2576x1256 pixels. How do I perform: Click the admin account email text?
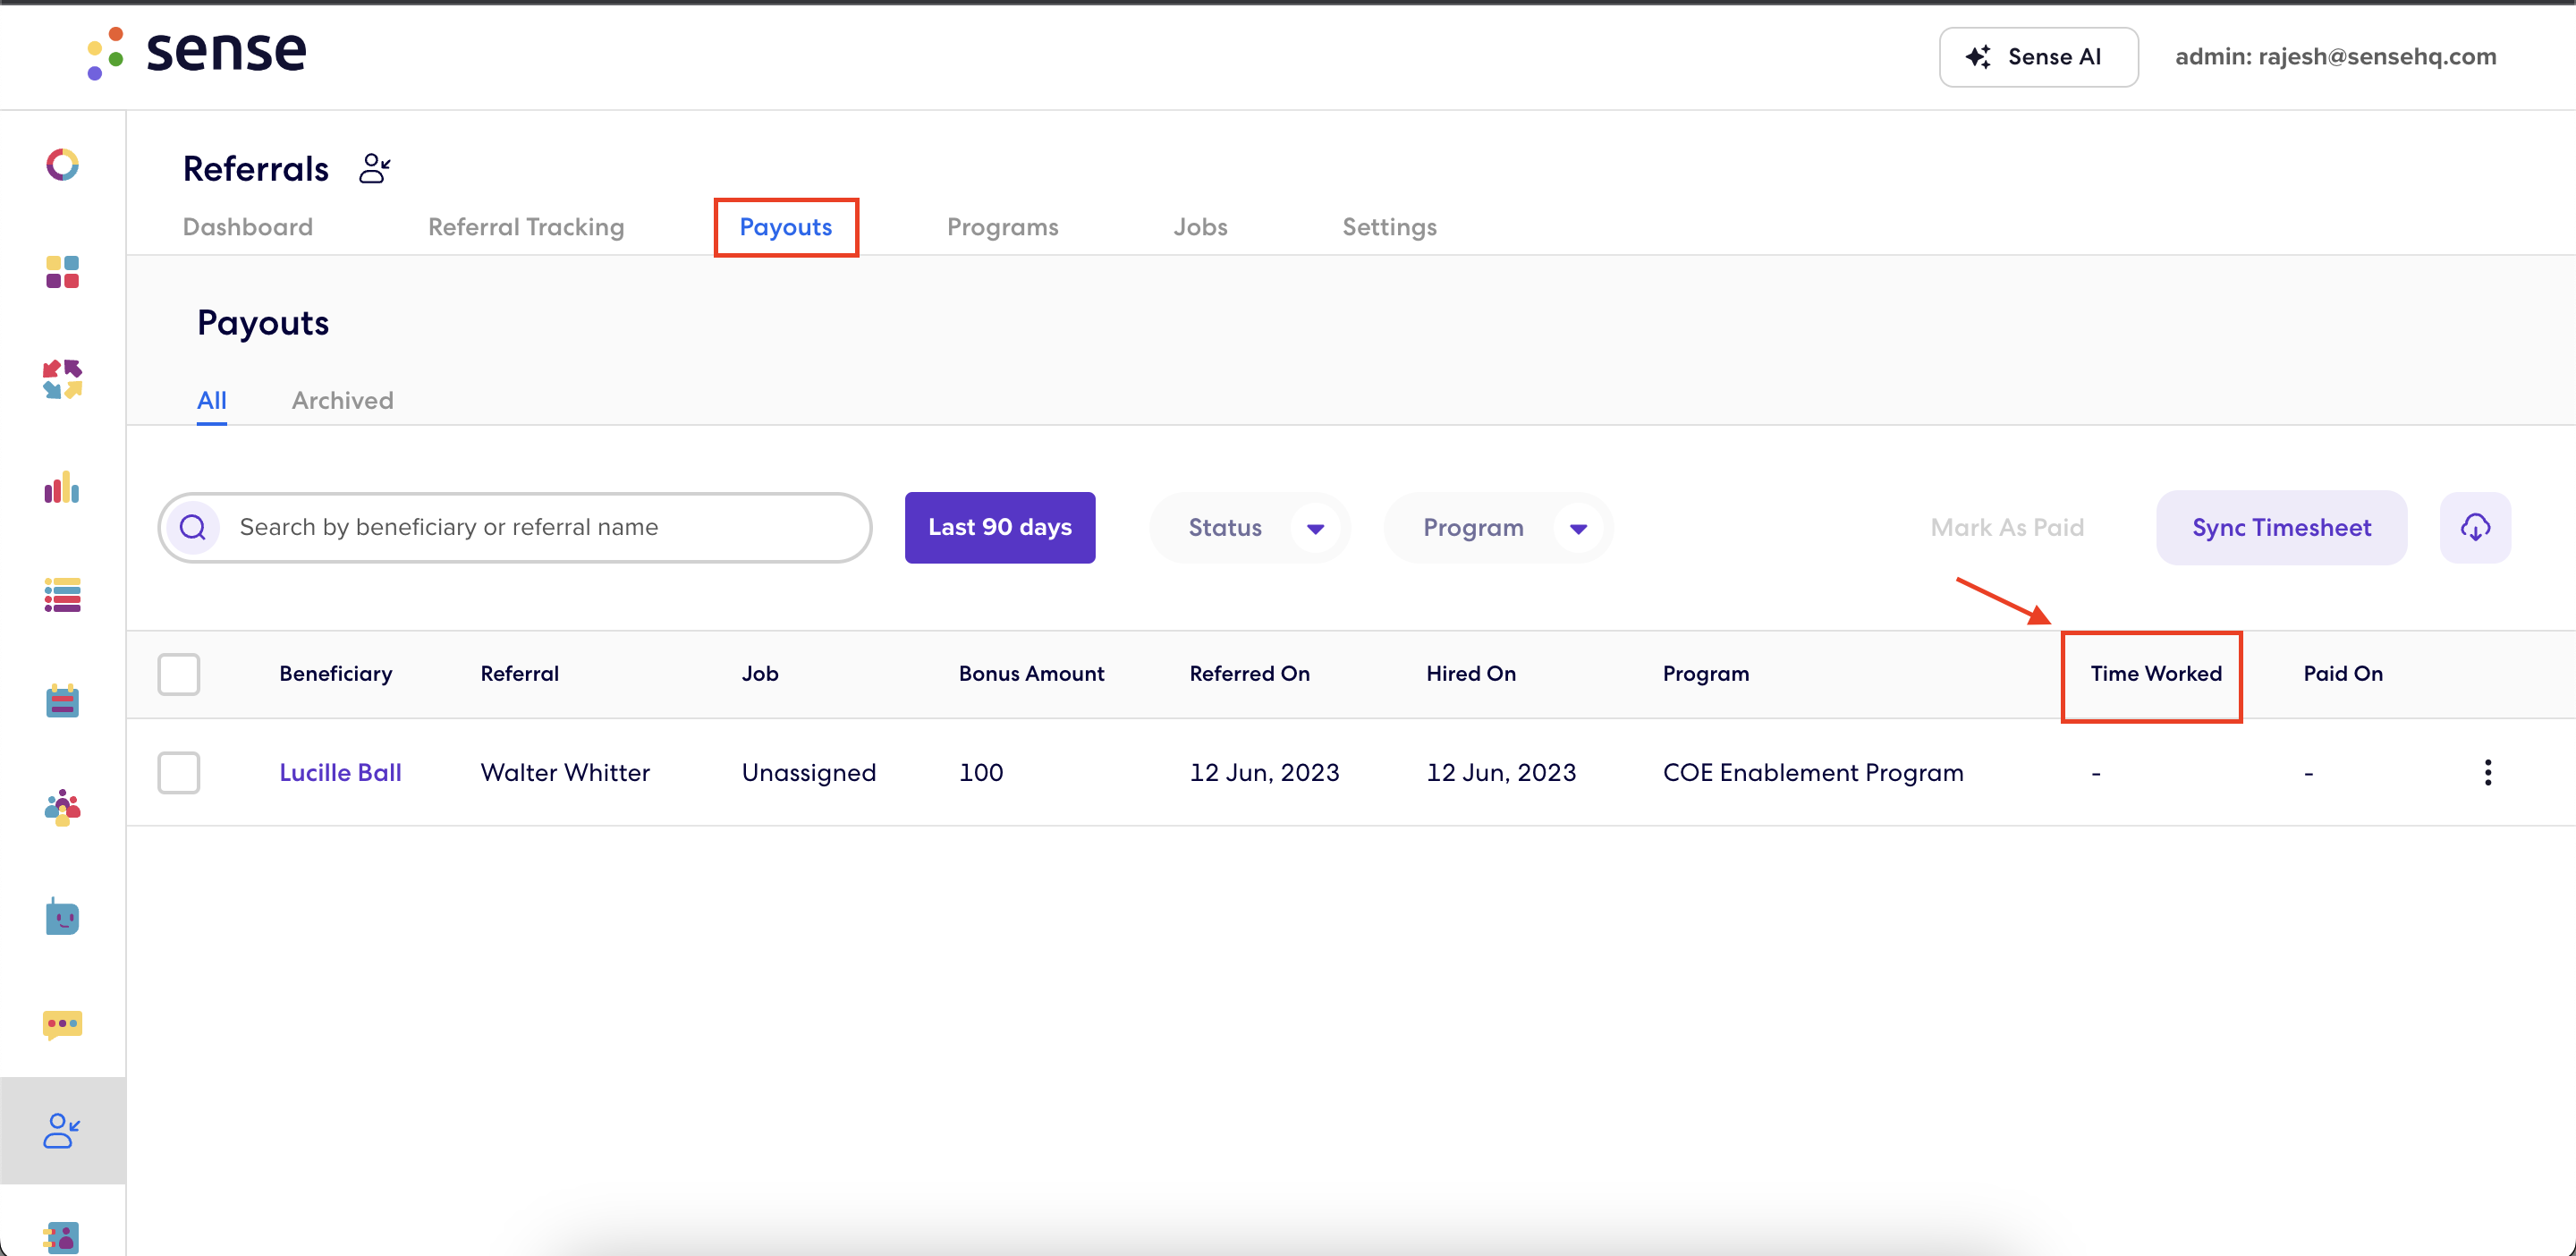click(2335, 57)
